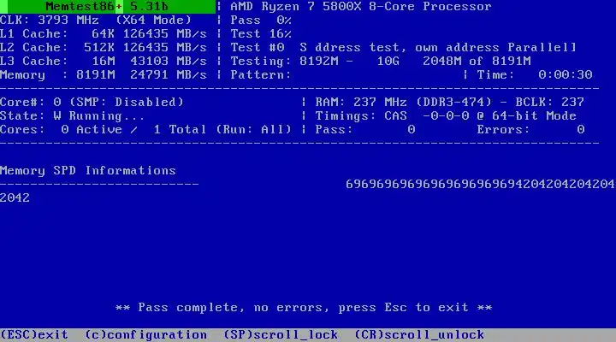Screen dimensions: 616x342
Task: Click the Pass: 0 counter
Action: [365, 130]
